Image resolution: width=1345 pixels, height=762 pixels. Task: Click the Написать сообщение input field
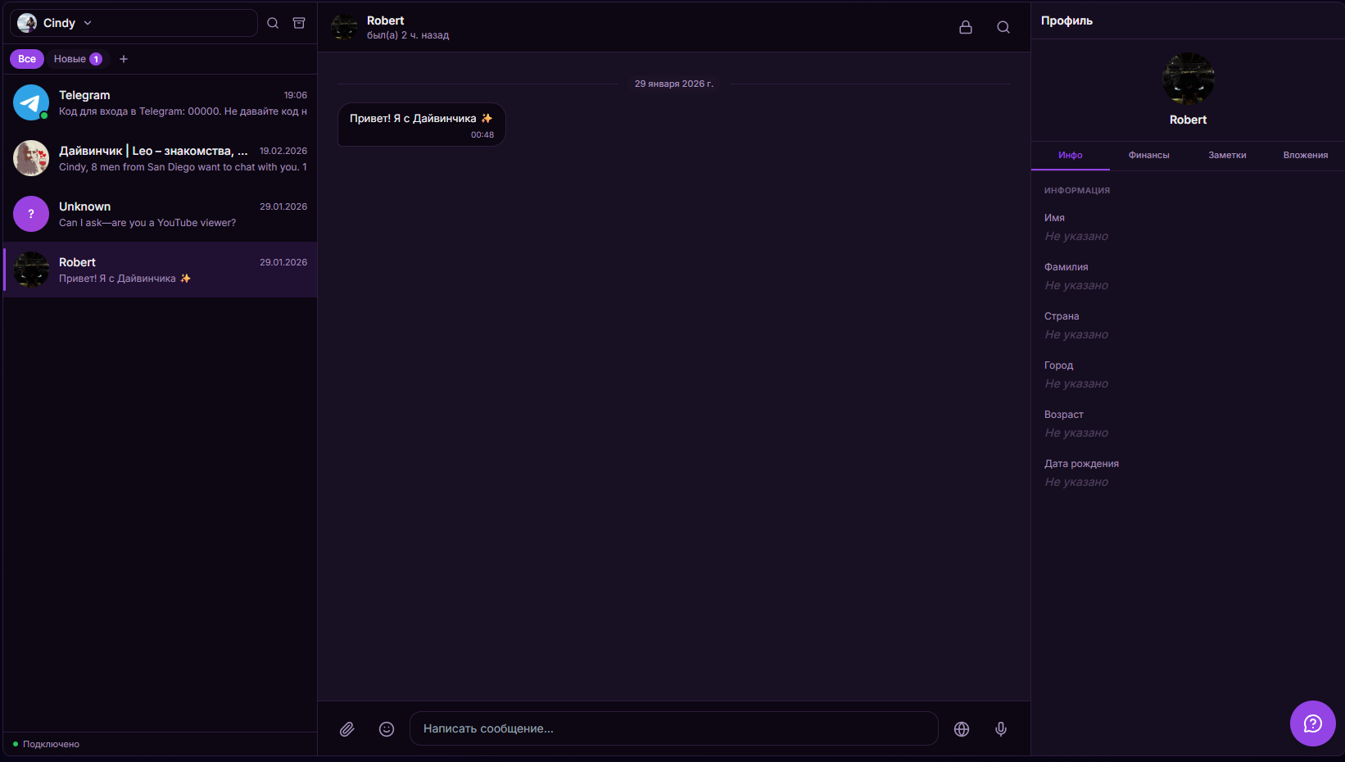pyautogui.click(x=673, y=728)
